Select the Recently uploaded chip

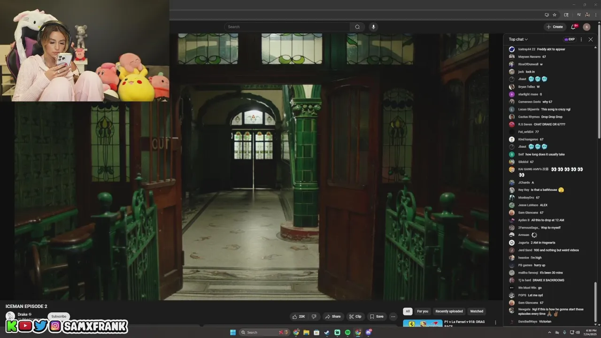click(449, 311)
